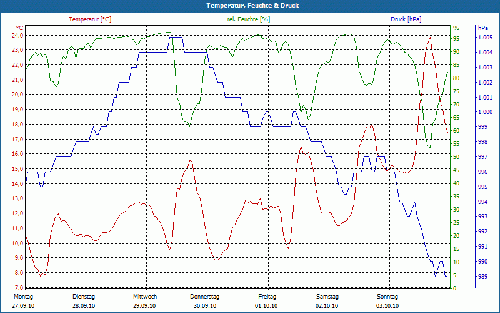The image size is (500, 313).
Task: Click the '24,0' temperature axis value
Action: tap(18, 35)
